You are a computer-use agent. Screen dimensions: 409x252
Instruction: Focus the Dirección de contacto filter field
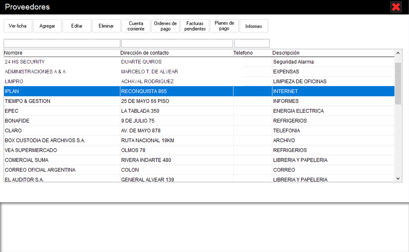[177, 43]
